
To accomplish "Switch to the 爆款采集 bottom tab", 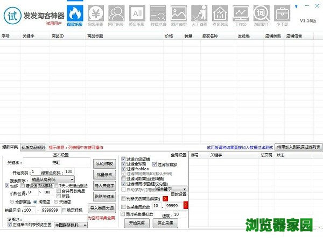I will 10,147.
